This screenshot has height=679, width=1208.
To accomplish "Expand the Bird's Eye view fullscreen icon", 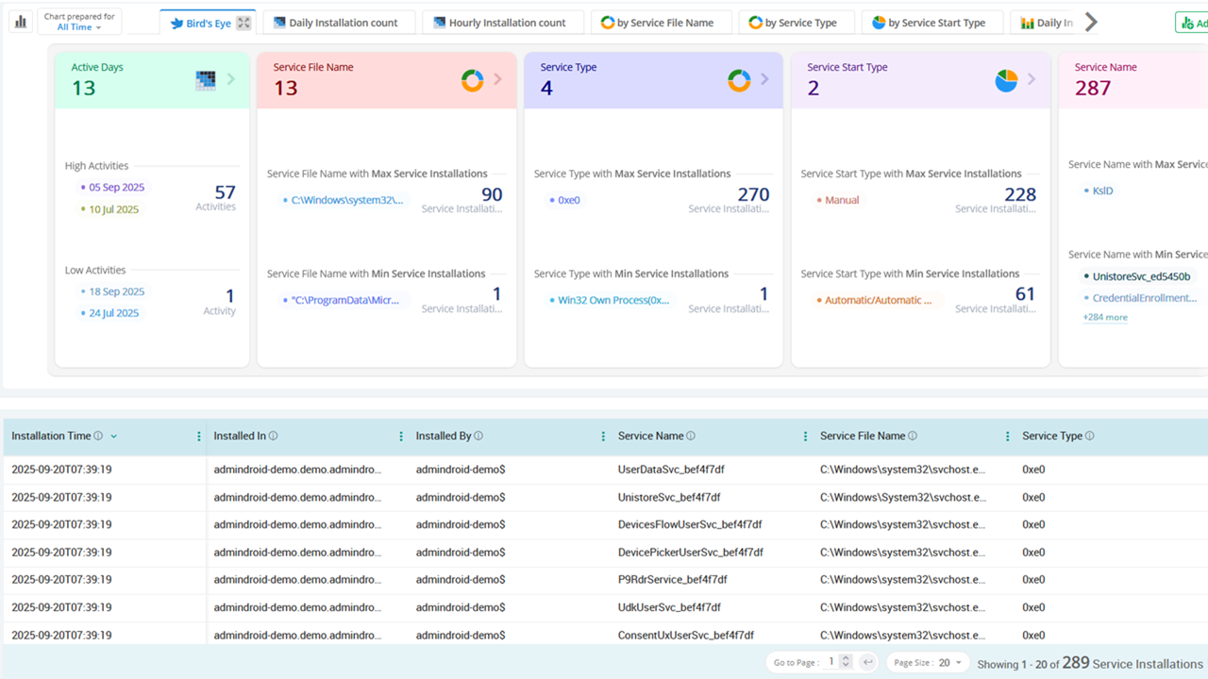I will point(243,23).
